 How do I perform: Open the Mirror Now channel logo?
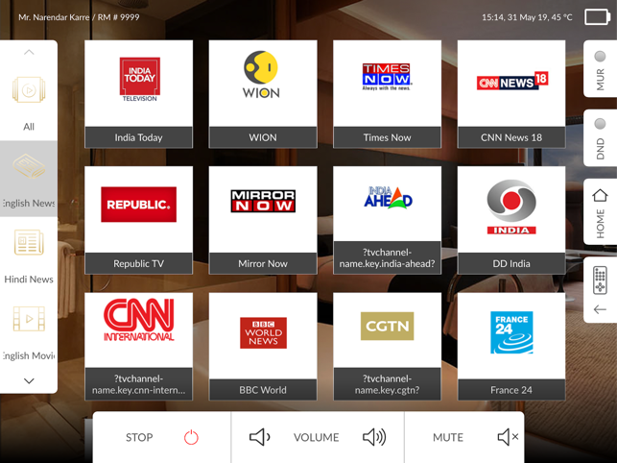click(x=263, y=201)
